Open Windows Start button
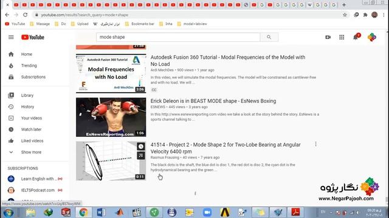The height and width of the screenshot is (218, 389). click(8, 213)
